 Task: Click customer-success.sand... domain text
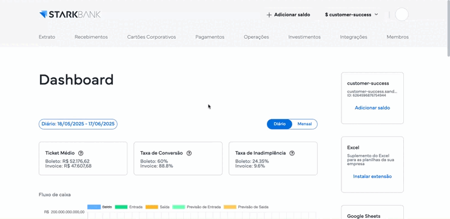pyautogui.click(x=372, y=91)
